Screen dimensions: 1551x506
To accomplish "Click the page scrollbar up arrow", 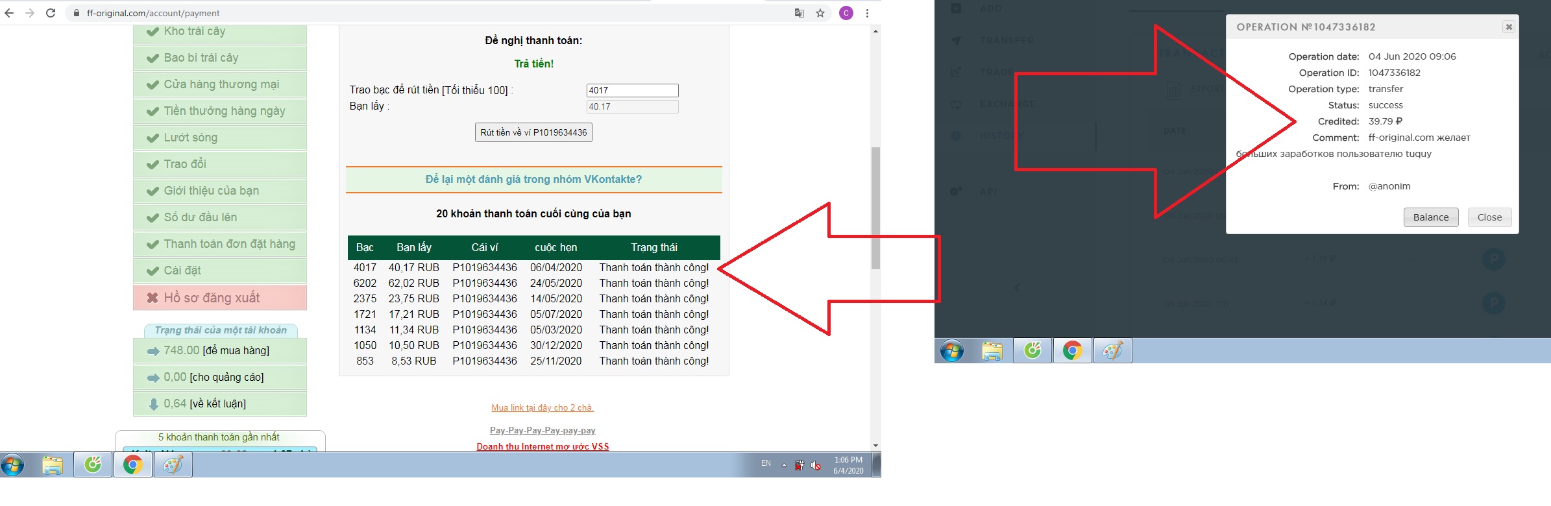I will 876,31.
